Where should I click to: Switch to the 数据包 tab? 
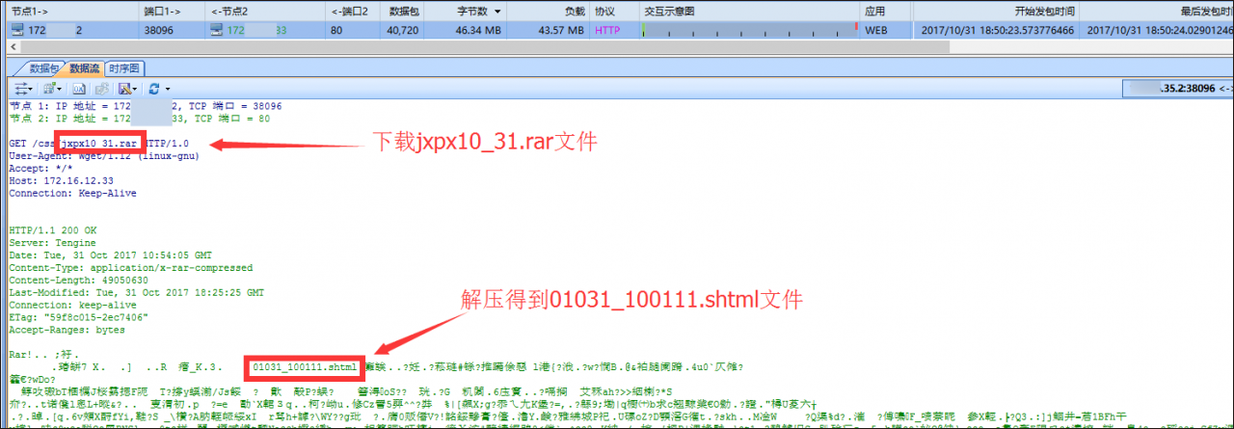click(x=42, y=68)
